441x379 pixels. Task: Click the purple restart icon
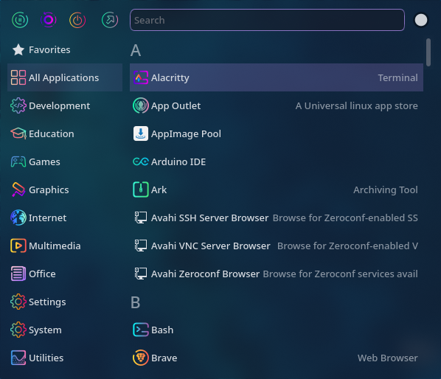(x=49, y=20)
